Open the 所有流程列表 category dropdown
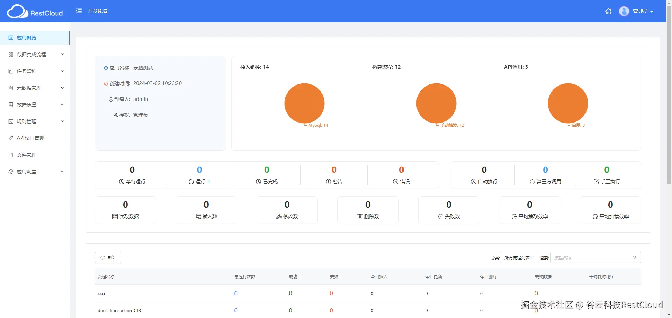This screenshot has height=318, width=672. [x=519, y=258]
